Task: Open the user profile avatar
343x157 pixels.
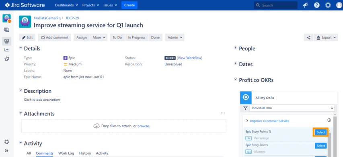Action: coord(339,5)
